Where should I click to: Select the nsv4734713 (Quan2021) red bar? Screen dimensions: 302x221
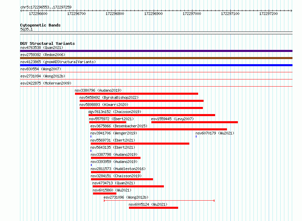tap(128, 186)
